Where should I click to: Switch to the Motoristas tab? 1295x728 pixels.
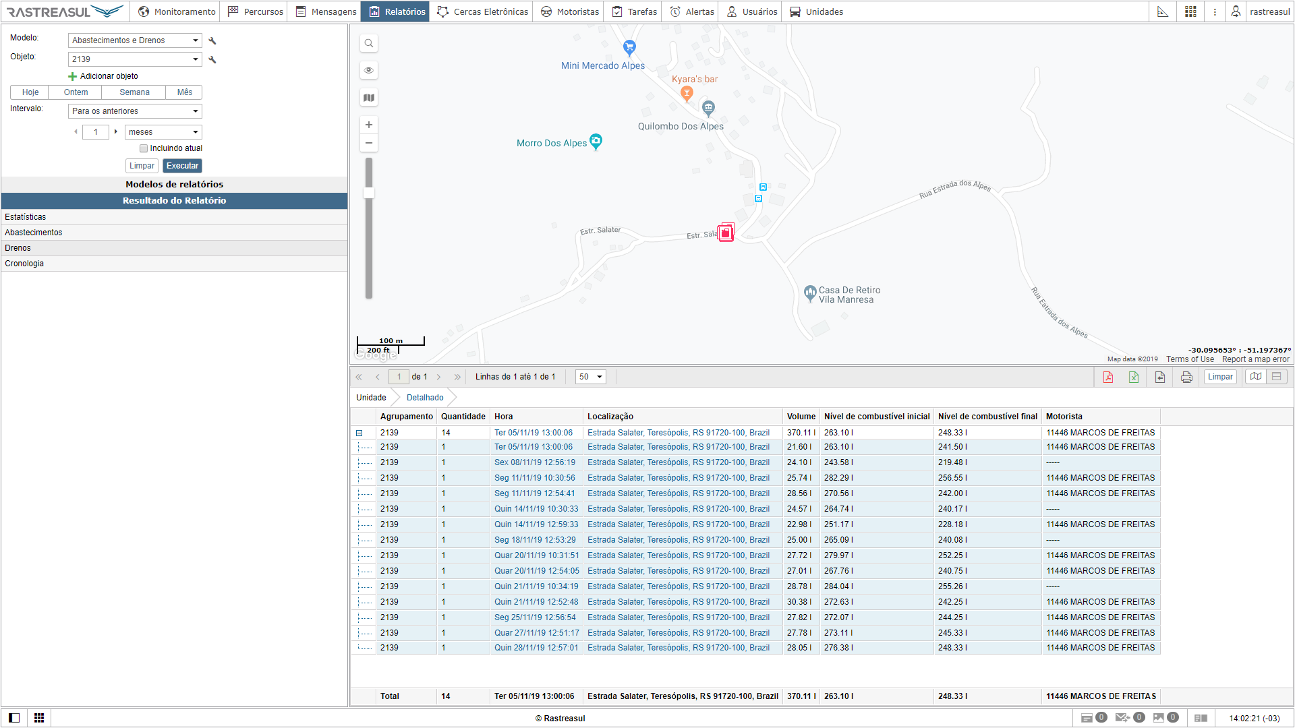point(570,11)
